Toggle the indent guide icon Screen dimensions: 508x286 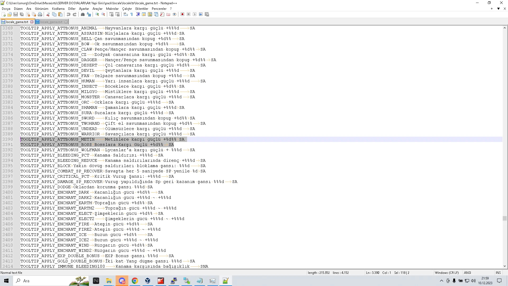pyautogui.click(x=138, y=14)
